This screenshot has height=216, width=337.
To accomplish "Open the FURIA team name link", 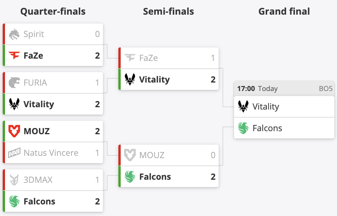I will point(35,83).
